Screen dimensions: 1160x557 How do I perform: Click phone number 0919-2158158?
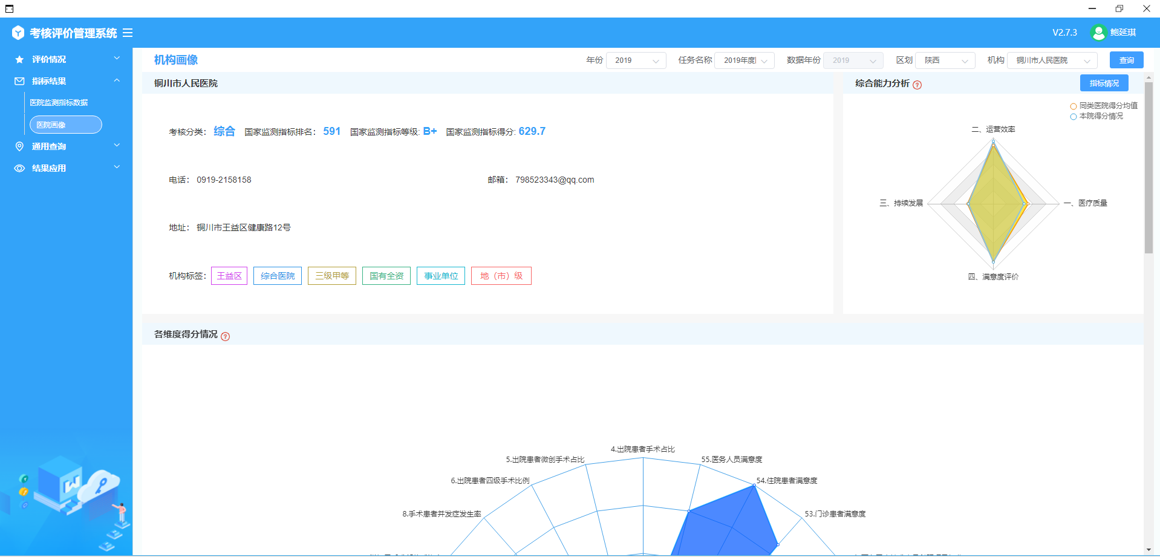224,180
